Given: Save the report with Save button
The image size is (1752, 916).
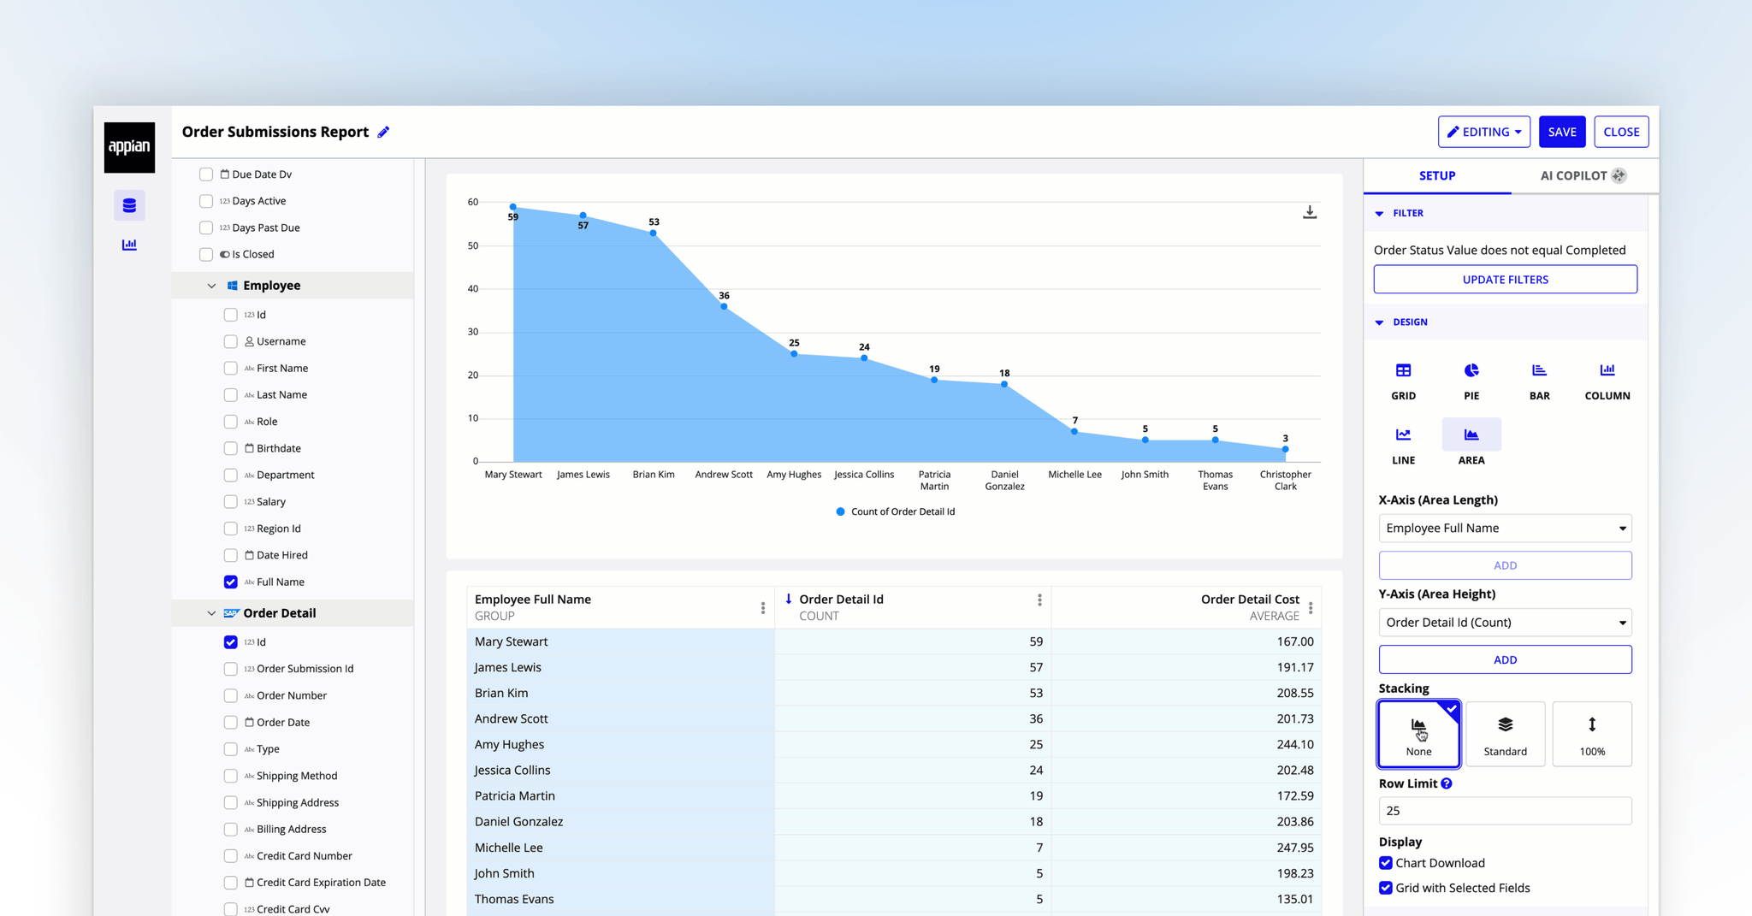Looking at the screenshot, I should point(1561,132).
